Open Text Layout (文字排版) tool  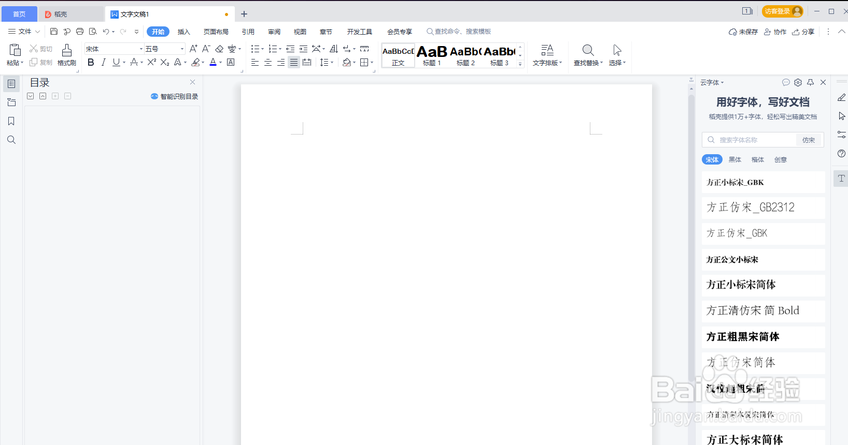click(547, 55)
